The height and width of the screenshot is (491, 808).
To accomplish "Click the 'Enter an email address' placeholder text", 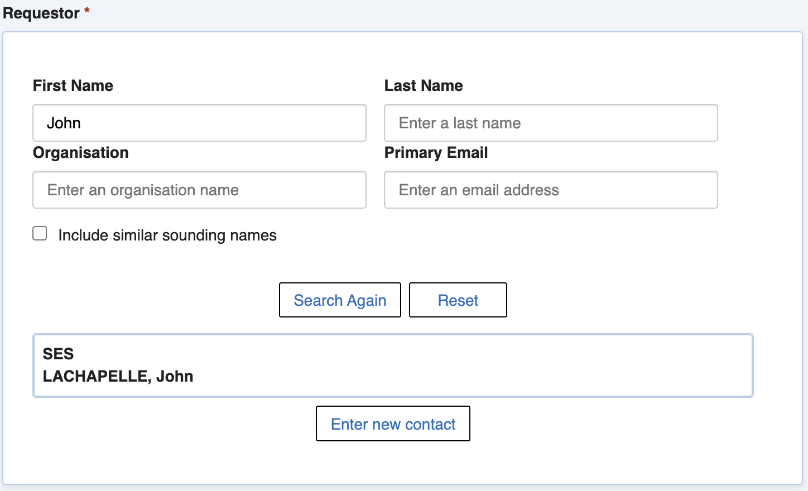I will pyautogui.click(x=479, y=190).
